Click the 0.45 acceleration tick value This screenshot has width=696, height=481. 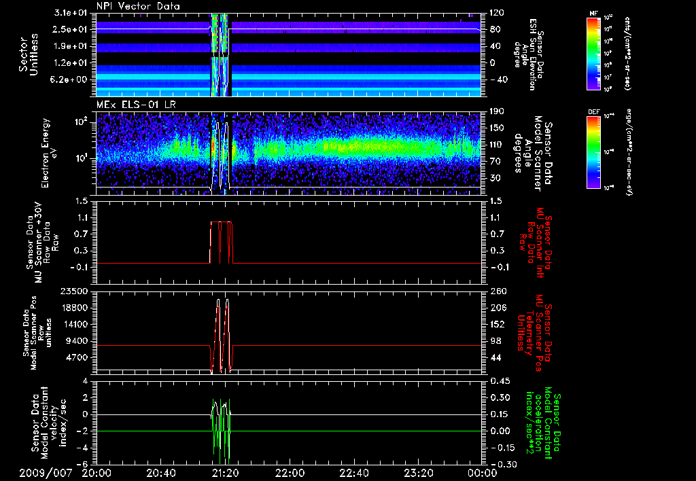click(500, 381)
